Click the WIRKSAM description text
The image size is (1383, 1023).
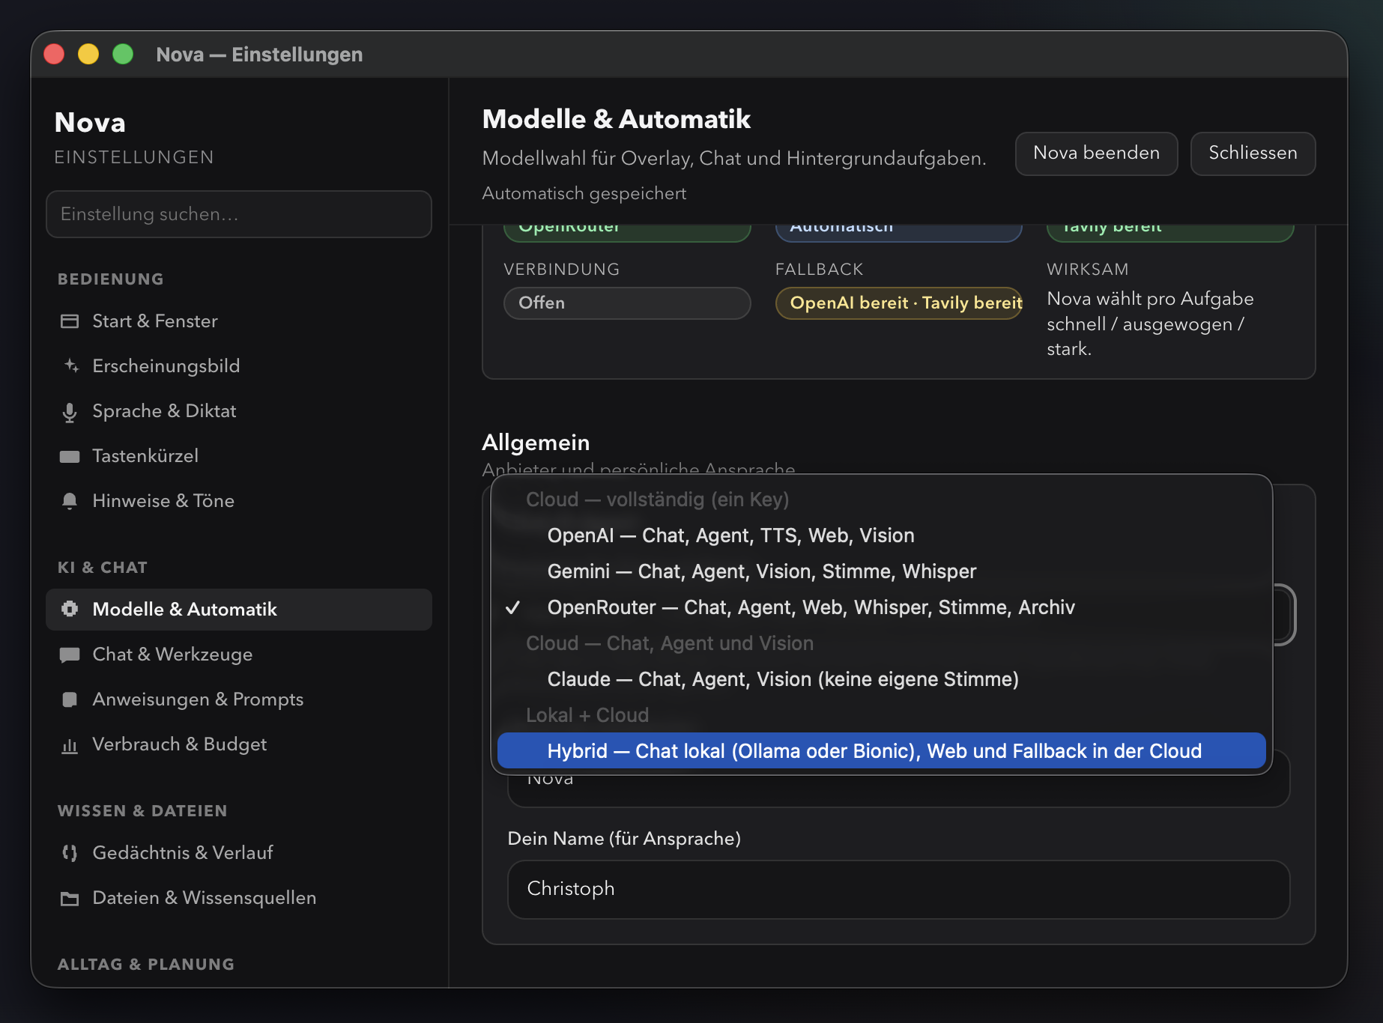coord(1150,324)
